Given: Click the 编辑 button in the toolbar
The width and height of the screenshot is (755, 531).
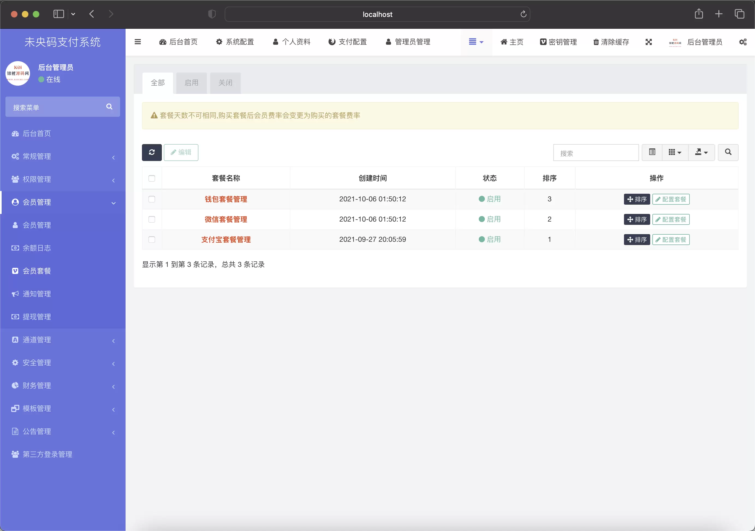Looking at the screenshot, I should [181, 152].
